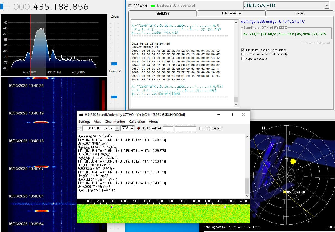
Task: Toggle filter if satellite not visible
Action: [243, 50]
